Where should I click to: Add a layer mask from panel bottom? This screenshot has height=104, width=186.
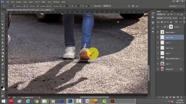pyautogui.click(x=167, y=97)
